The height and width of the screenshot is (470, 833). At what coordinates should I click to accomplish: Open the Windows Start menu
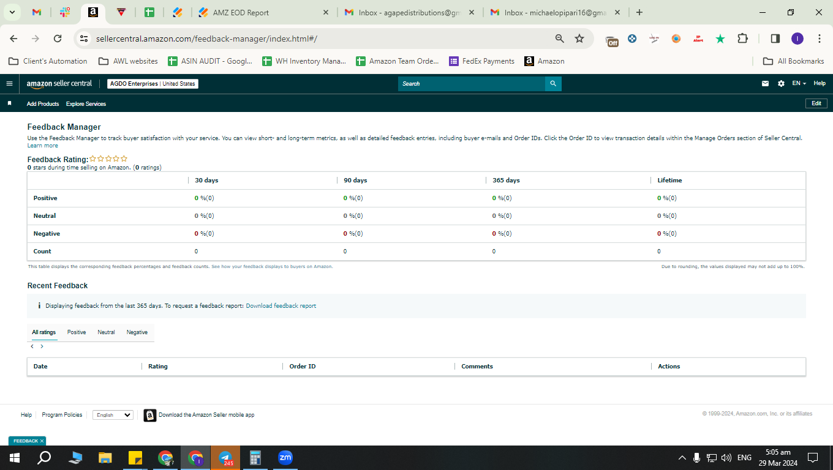pos(15,458)
